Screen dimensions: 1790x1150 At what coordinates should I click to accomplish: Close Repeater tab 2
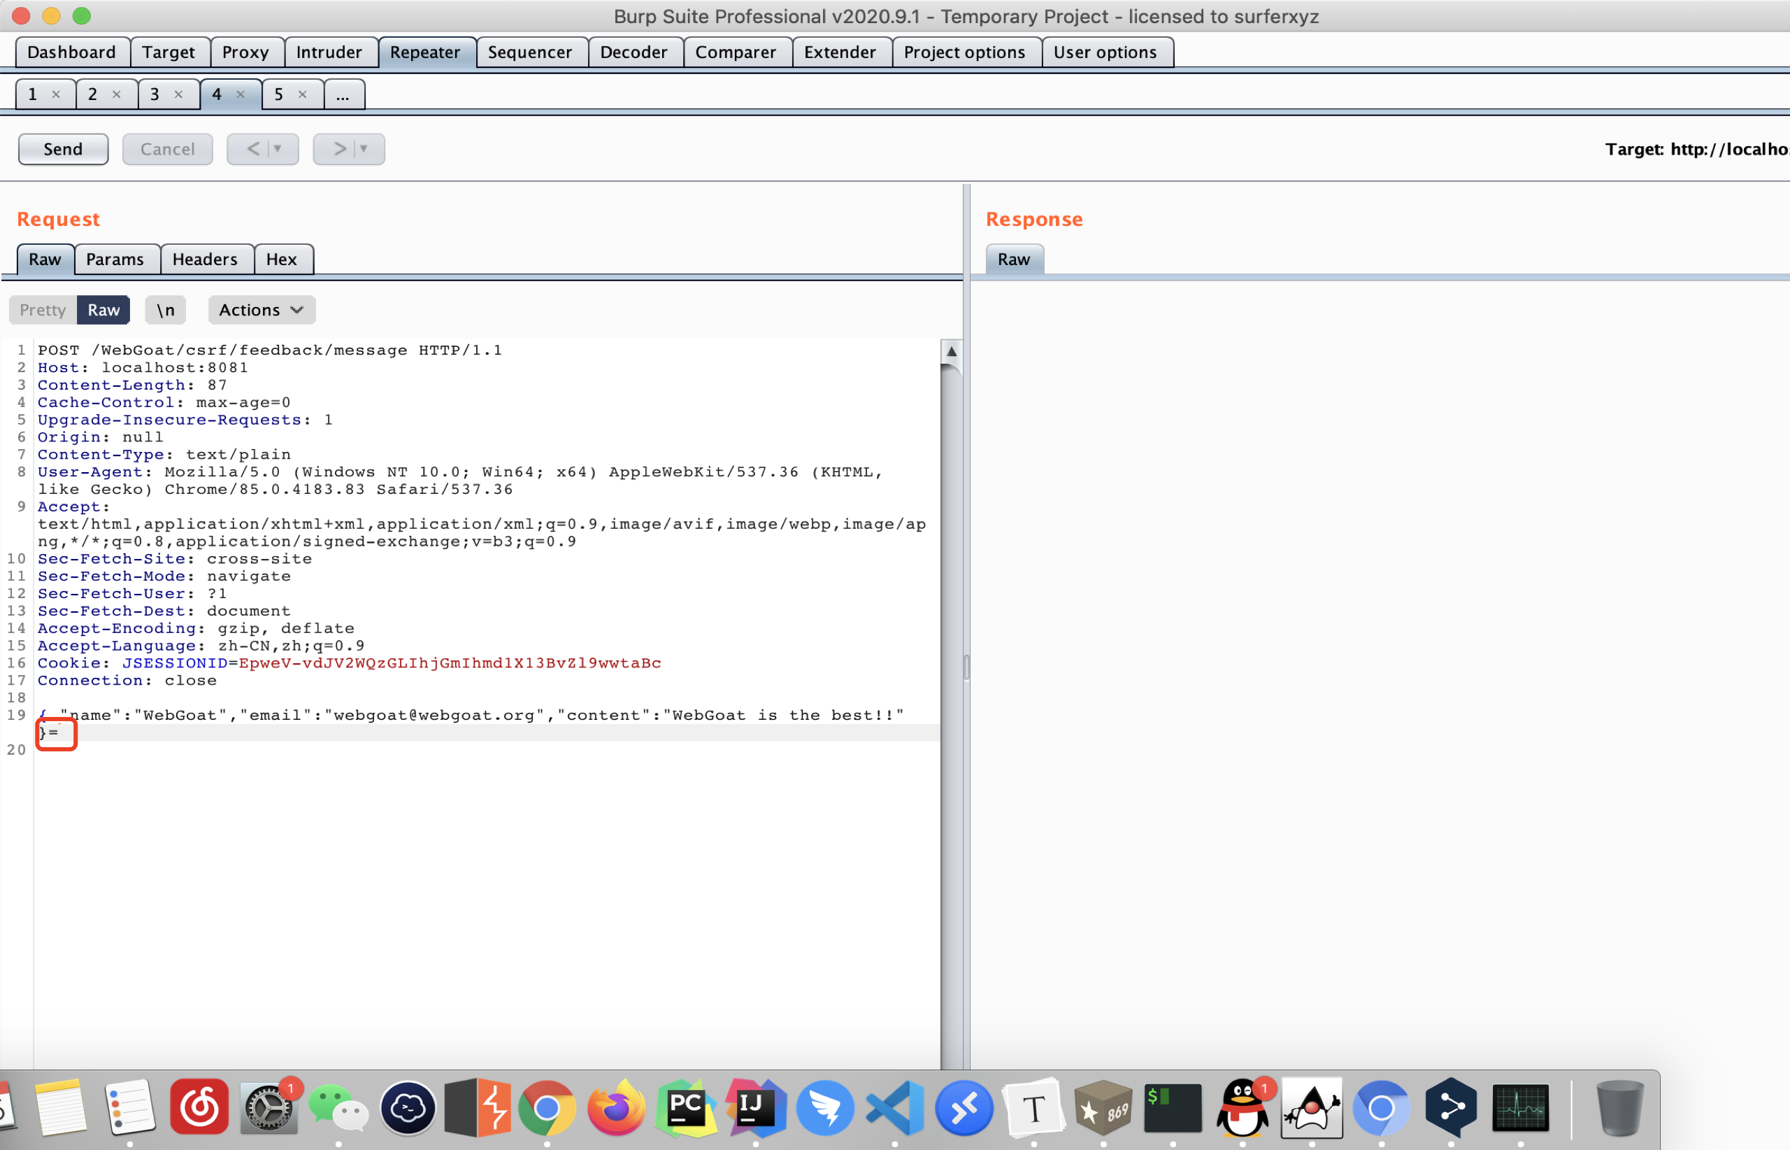coord(117,94)
